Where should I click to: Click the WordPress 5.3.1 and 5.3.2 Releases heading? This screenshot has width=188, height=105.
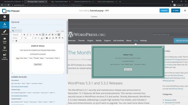point(95,83)
